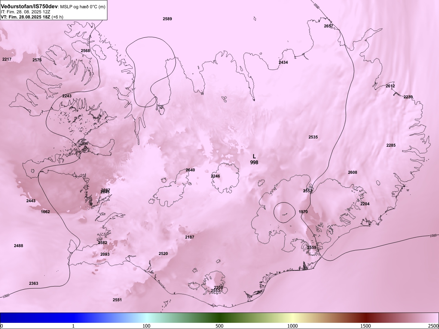This screenshot has width=439, height=329.
Task: Click the 998 pressure value under the L
Action: (254, 162)
